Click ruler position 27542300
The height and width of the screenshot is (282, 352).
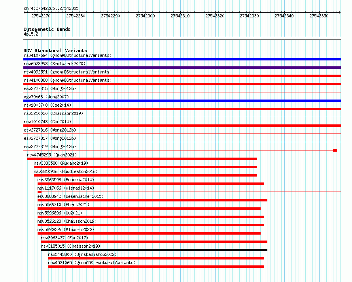coord(145,16)
